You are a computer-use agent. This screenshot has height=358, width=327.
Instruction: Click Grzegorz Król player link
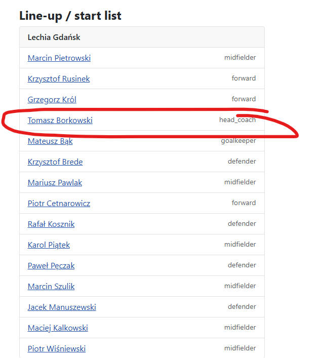52,100
